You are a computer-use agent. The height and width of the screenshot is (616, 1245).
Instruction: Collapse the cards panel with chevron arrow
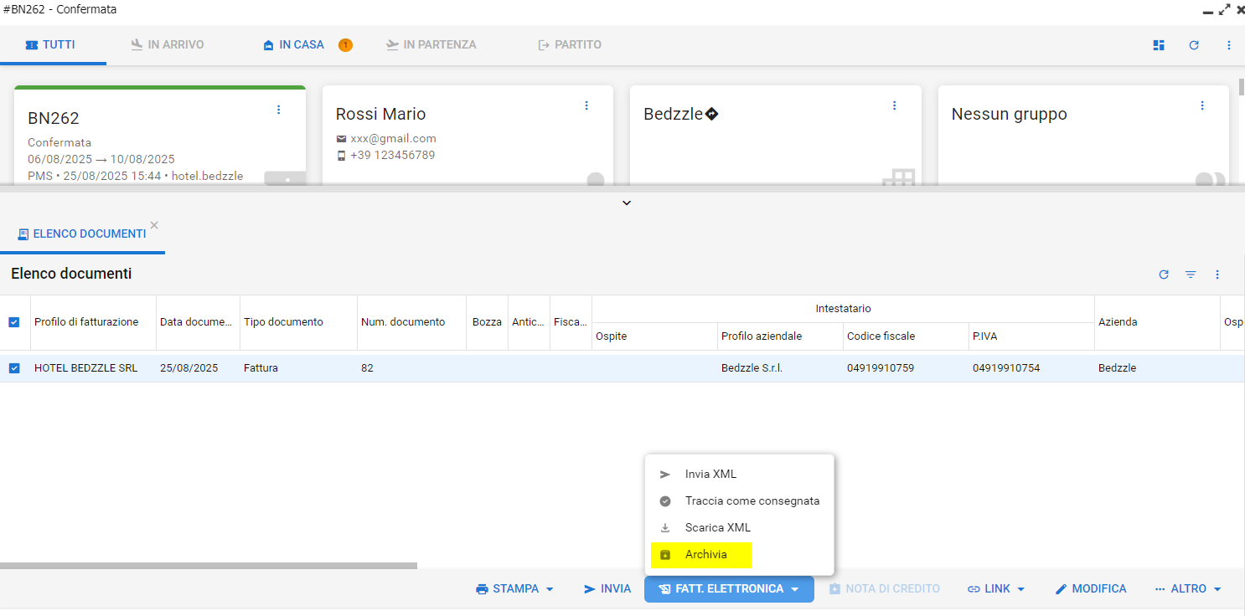pos(627,203)
